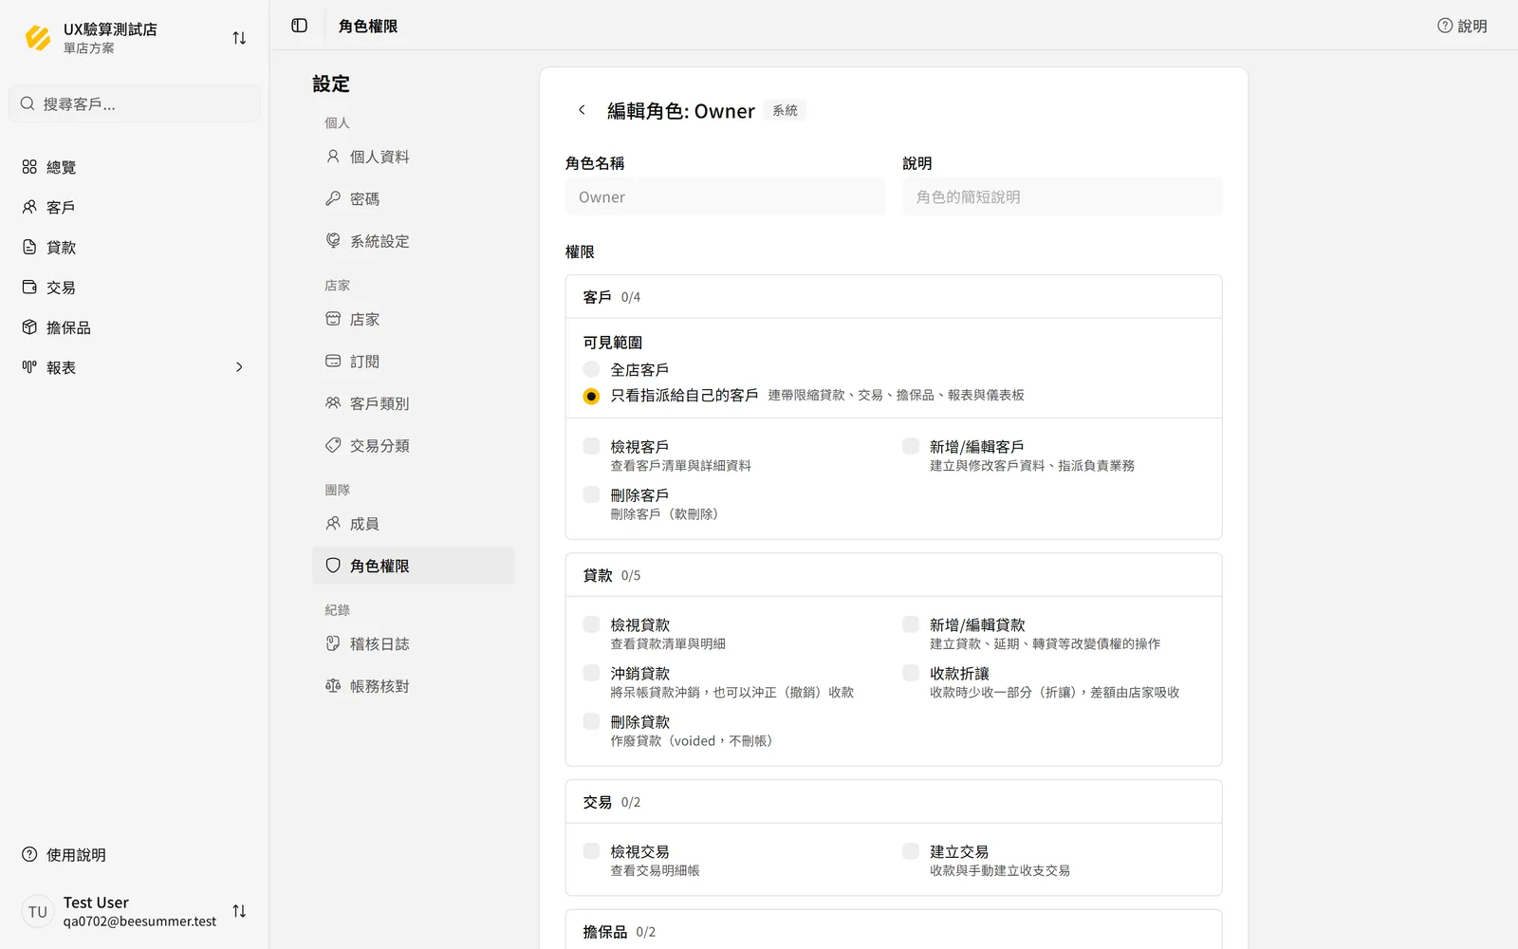
Task: Enable the 收款折讓 checkbox
Action: [x=911, y=673]
